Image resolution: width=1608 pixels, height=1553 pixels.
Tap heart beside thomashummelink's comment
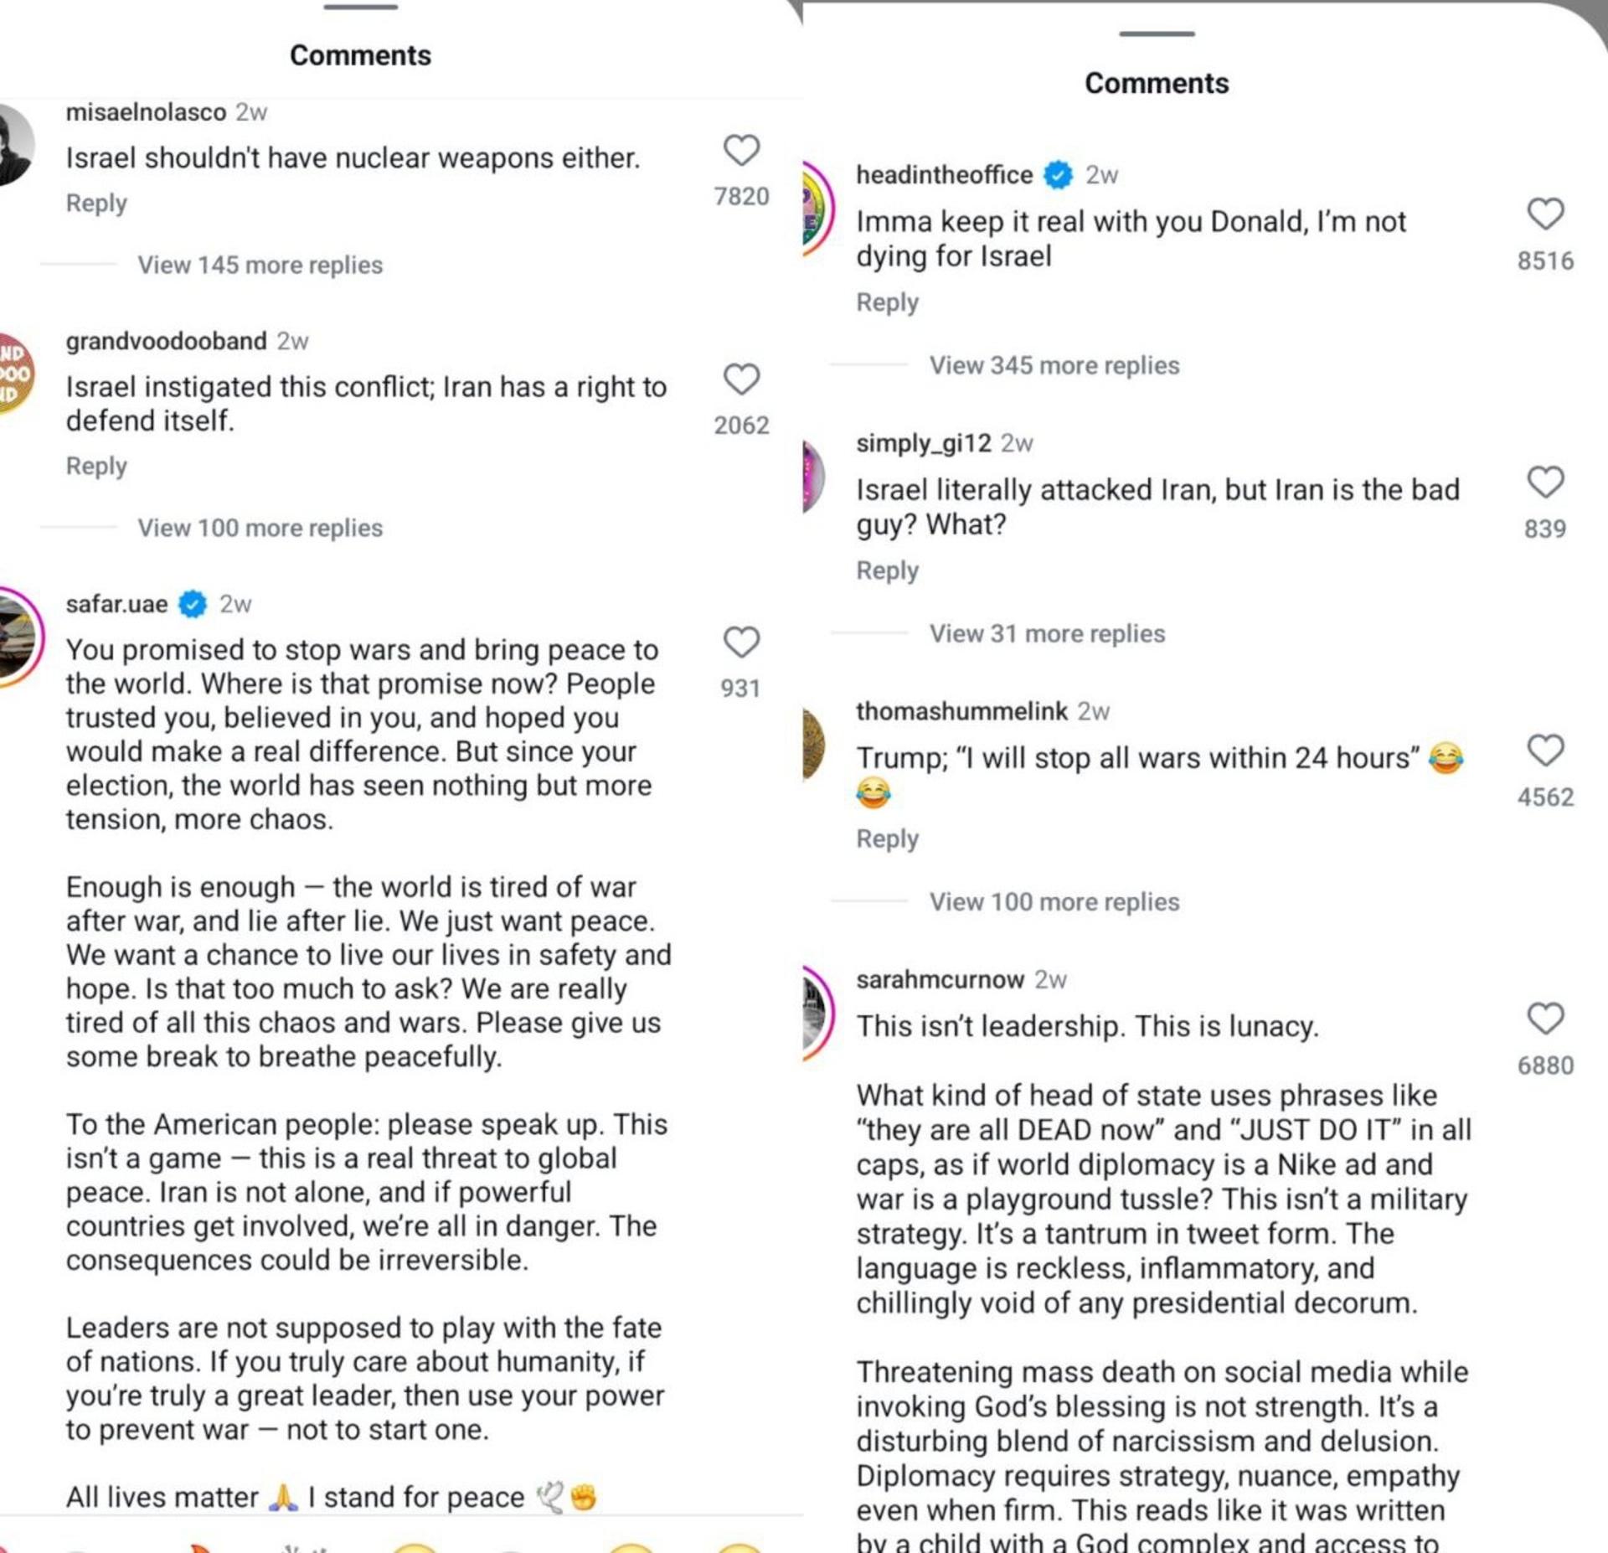click(x=1545, y=751)
